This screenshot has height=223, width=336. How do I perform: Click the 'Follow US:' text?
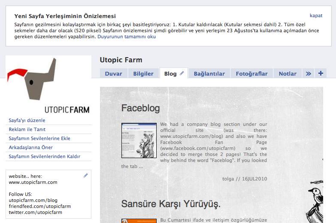click(20, 194)
